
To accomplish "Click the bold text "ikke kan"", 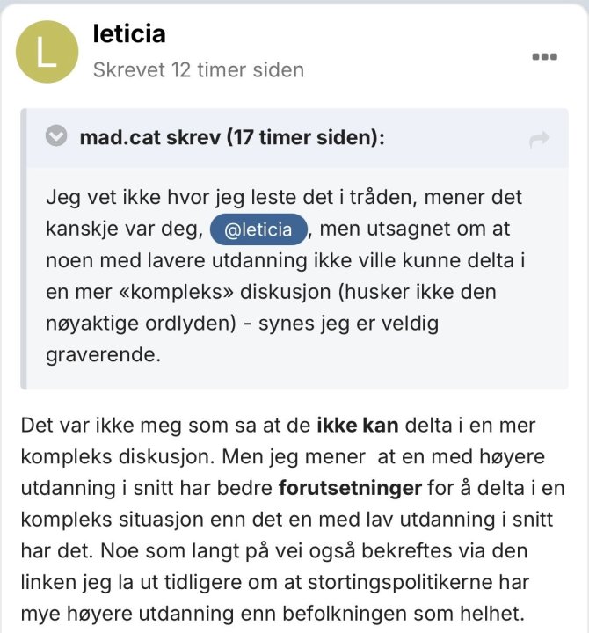I will point(357,426).
